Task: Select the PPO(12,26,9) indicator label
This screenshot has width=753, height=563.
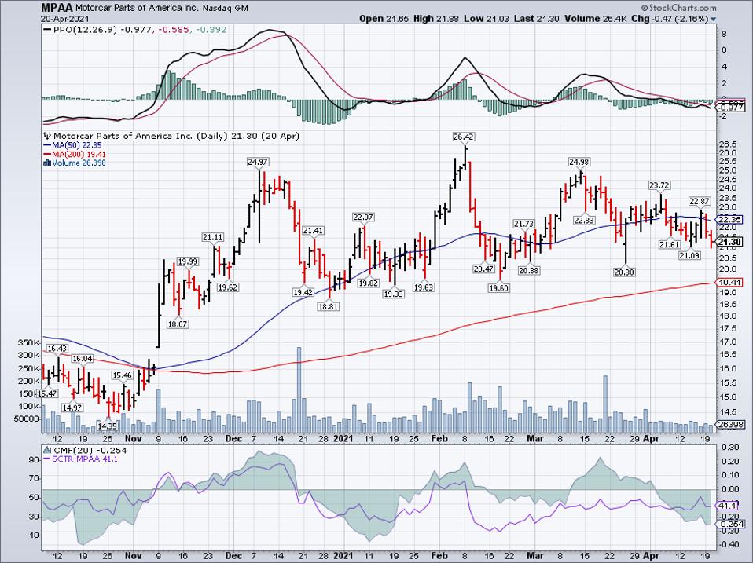Action: pyautogui.click(x=86, y=30)
